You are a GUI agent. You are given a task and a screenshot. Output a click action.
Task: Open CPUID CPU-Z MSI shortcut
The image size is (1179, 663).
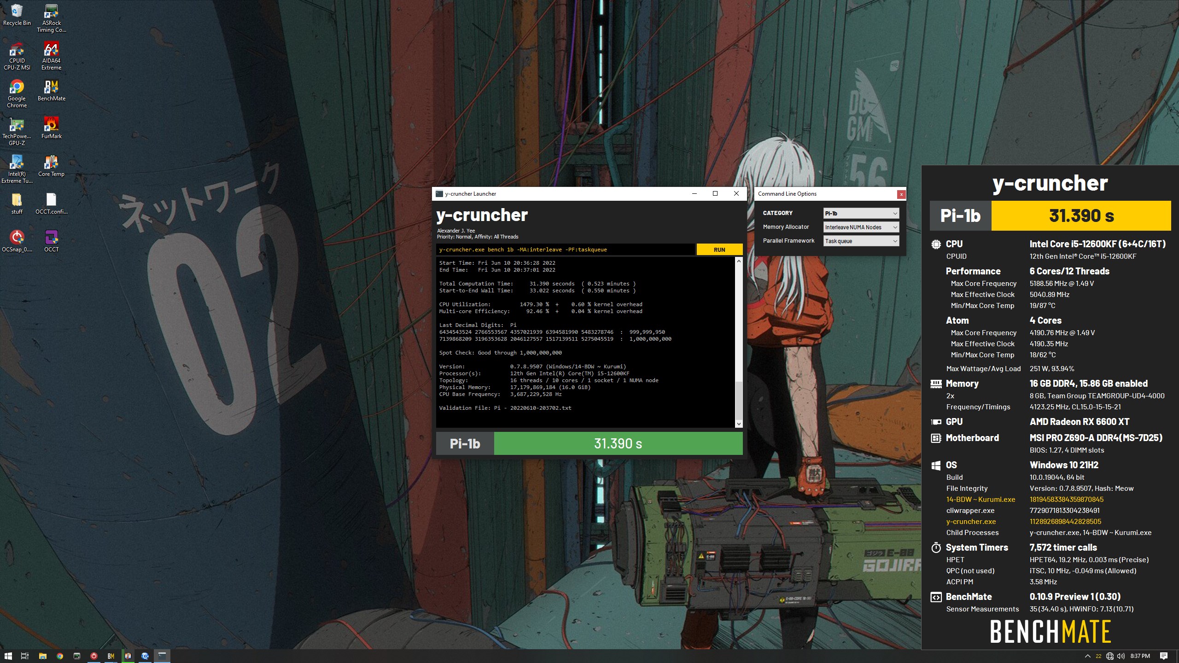pyautogui.click(x=17, y=56)
